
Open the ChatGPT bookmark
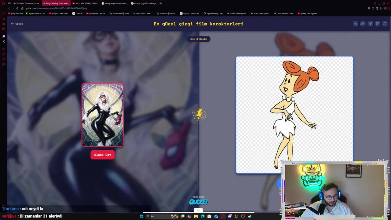tap(78, 13)
